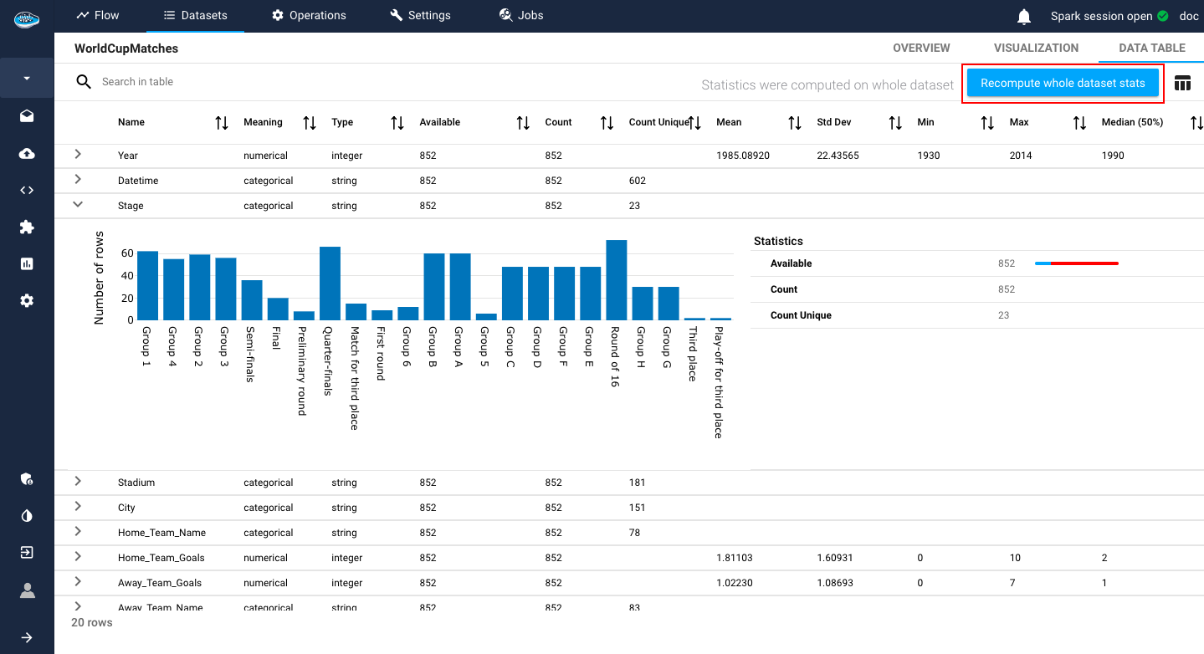The width and height of the screenshot is (1204, 654).
Task: Toggle sorting on the Name column
Action: pos(221,122)
